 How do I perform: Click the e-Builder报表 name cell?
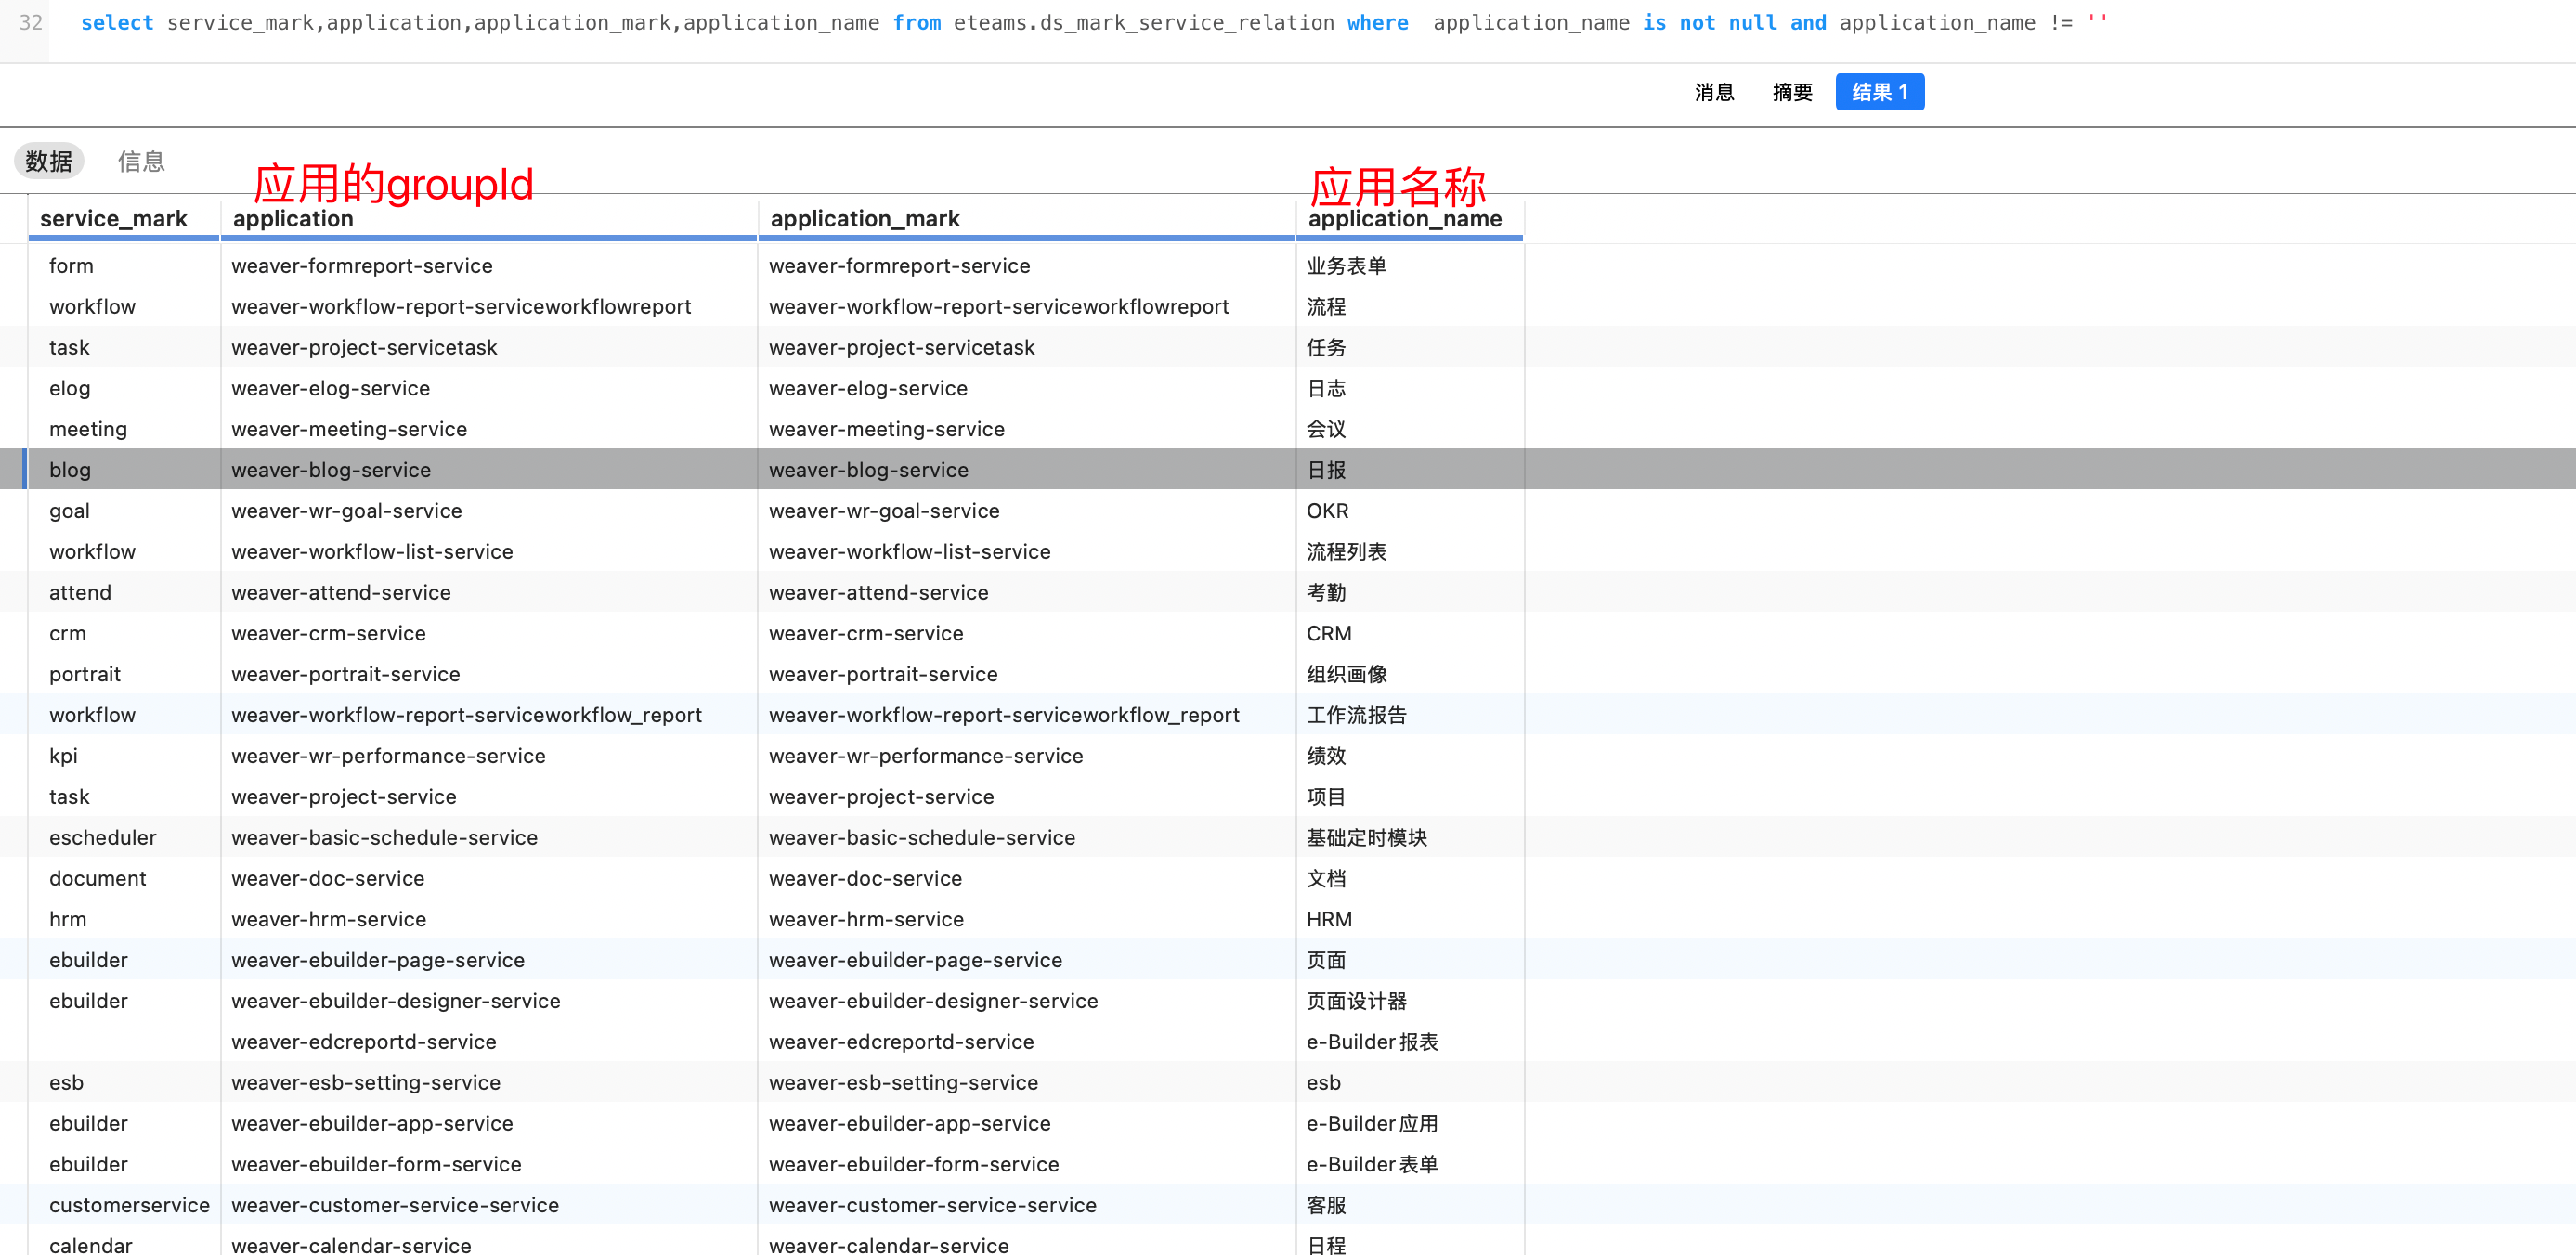coord(1371,1042)
